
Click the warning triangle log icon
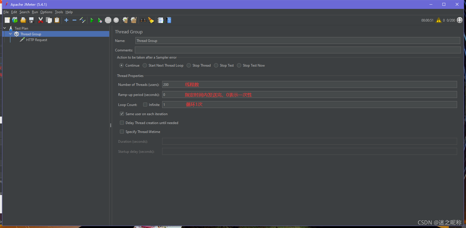click(x=439, y=20)
